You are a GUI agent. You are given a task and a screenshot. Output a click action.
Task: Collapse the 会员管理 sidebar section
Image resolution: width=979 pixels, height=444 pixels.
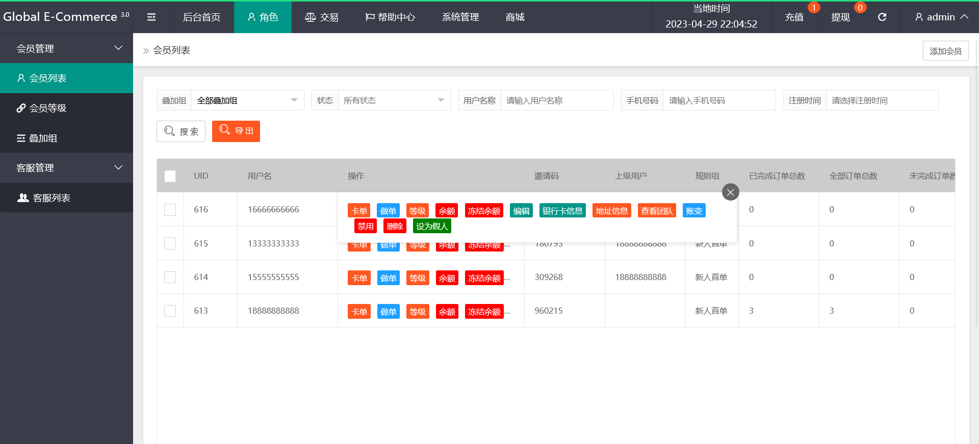click(66, 48)
